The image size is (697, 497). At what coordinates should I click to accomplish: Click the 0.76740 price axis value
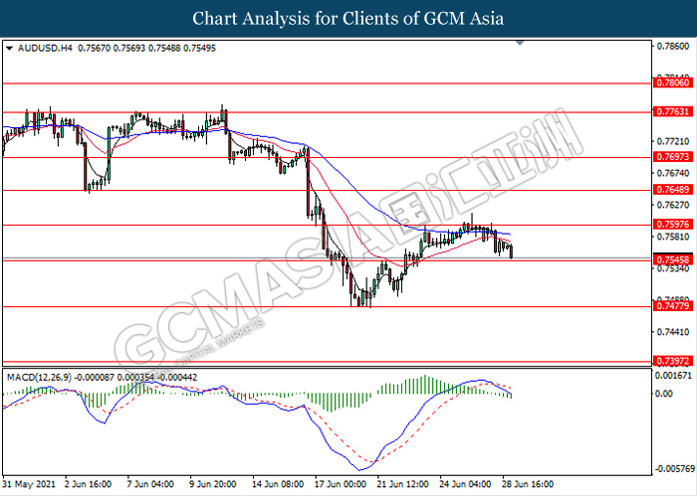pyautogui.click(x=673, y=173)
